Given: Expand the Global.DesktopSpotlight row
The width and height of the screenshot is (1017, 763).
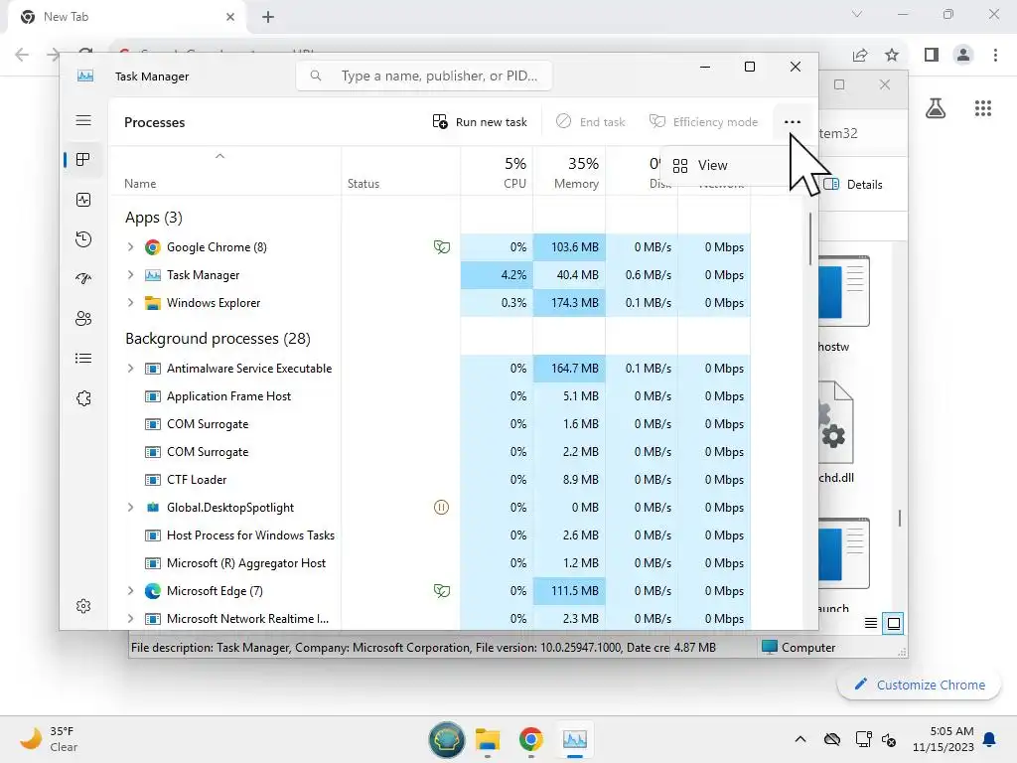Looking at the screenshot, I should point(130,508).
